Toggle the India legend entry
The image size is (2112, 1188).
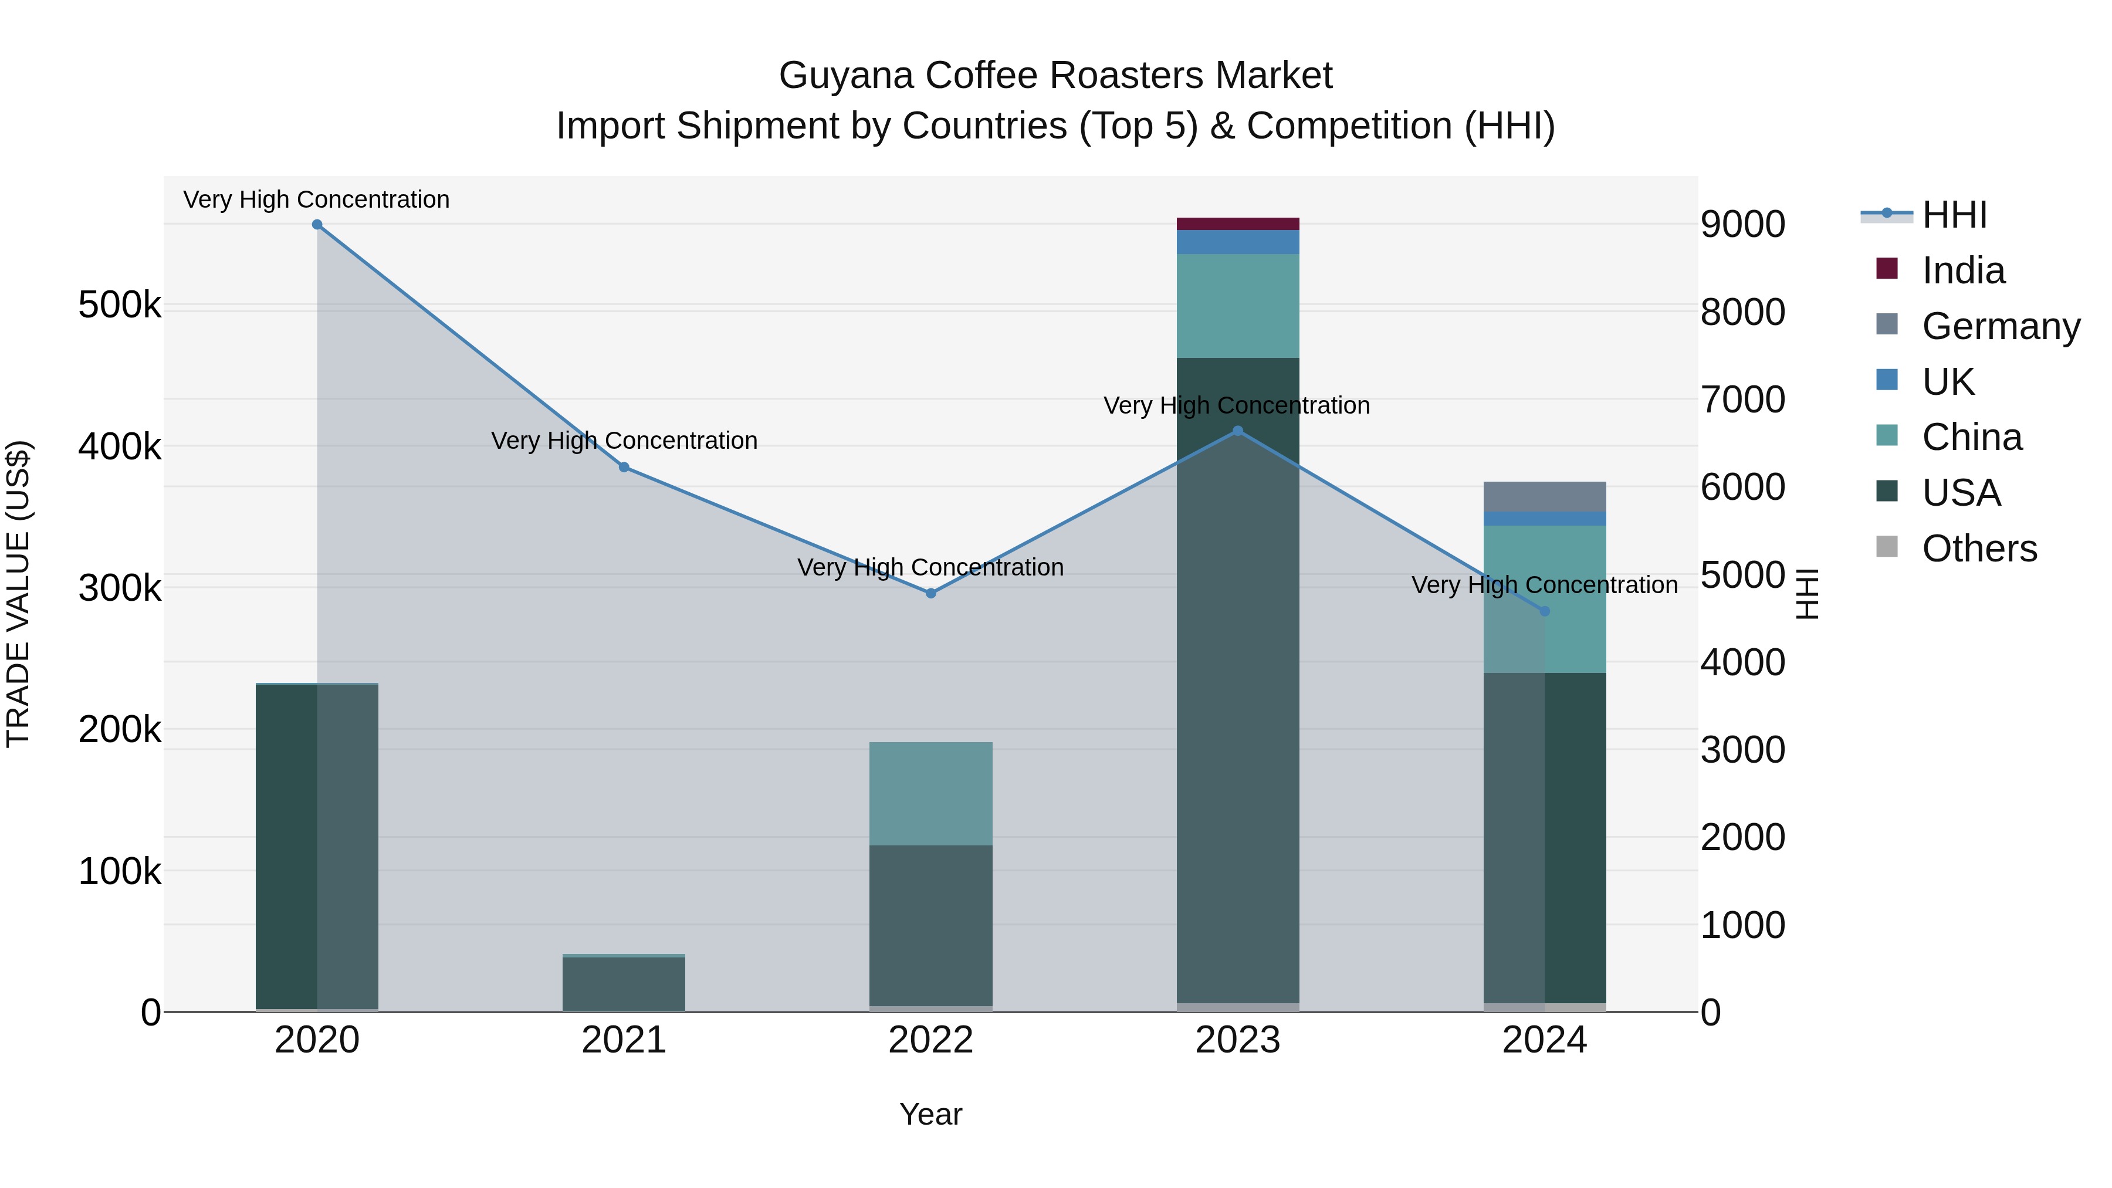coord(1941,270)
